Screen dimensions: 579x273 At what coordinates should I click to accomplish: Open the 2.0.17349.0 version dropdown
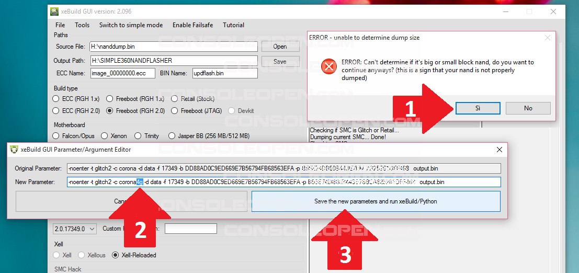(x=75, y=229)
